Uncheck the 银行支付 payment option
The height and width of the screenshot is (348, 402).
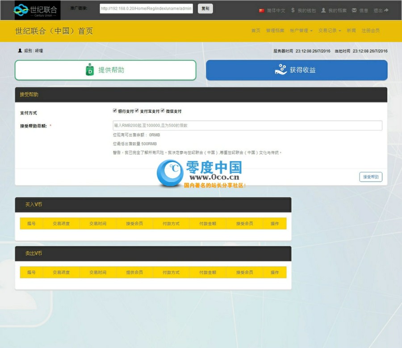coord(115,110)
